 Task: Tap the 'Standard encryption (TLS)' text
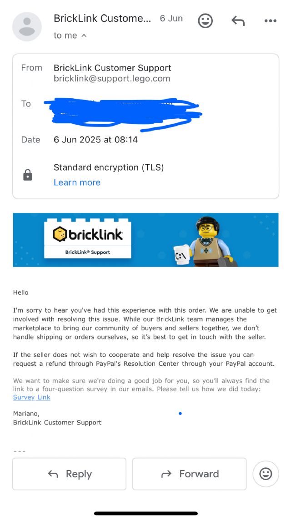109,167
